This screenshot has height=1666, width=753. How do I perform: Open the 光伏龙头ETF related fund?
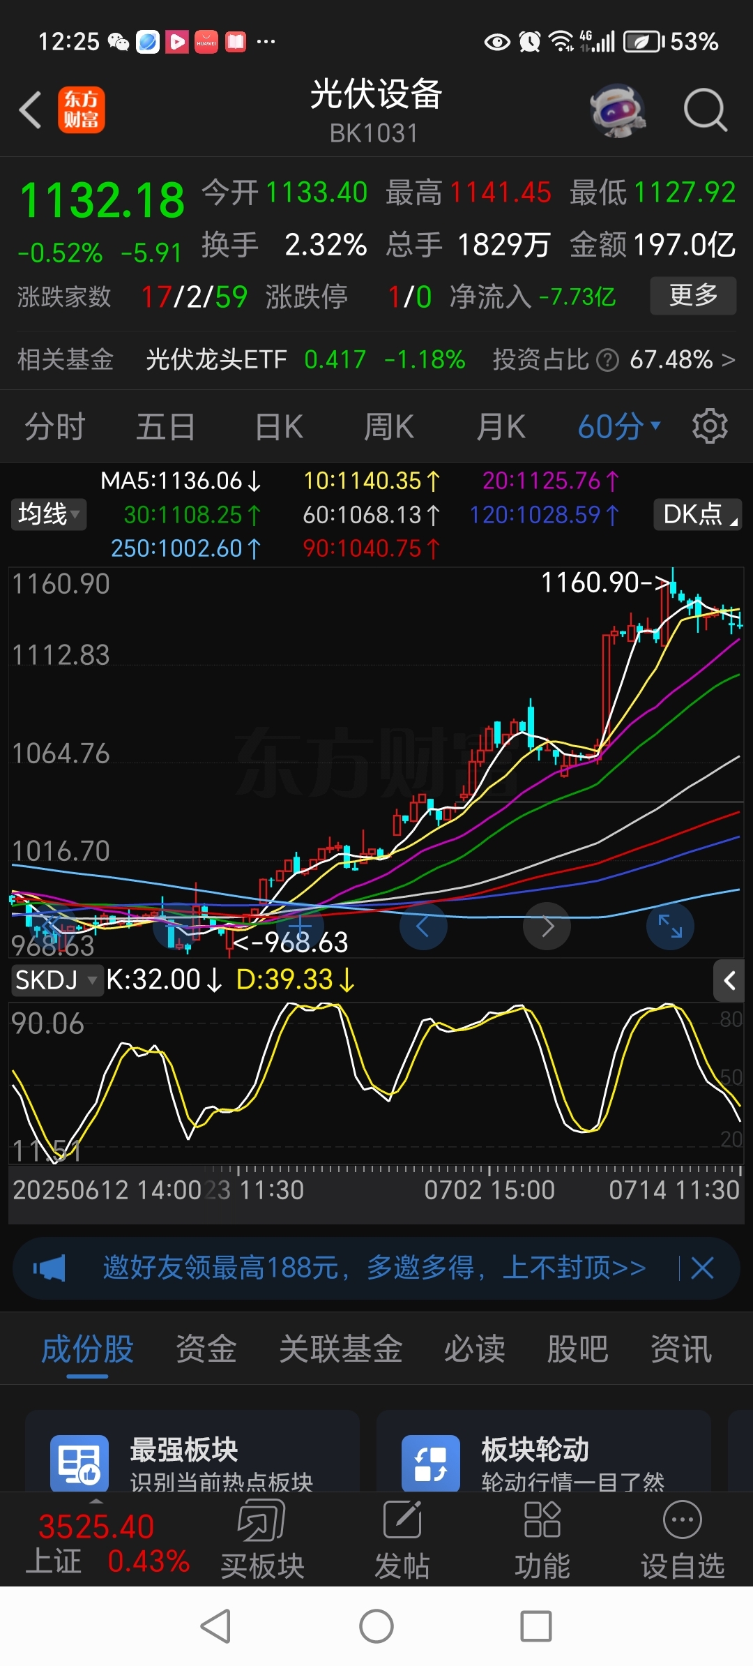[216, 360]
